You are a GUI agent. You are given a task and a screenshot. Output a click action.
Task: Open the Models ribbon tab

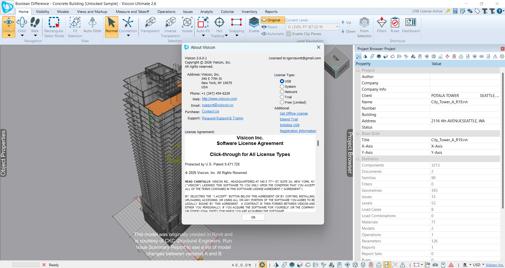tap(63, 12)
